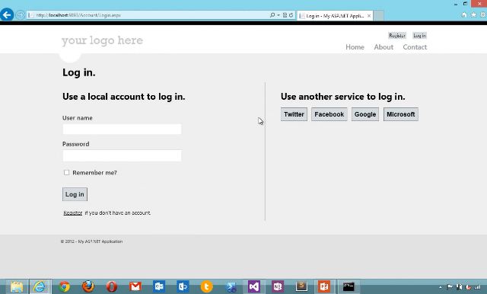The height and width of the screenshot is (294, 487).
Task: Click the 'Use another service to log in.' heading
Action: 343,97
